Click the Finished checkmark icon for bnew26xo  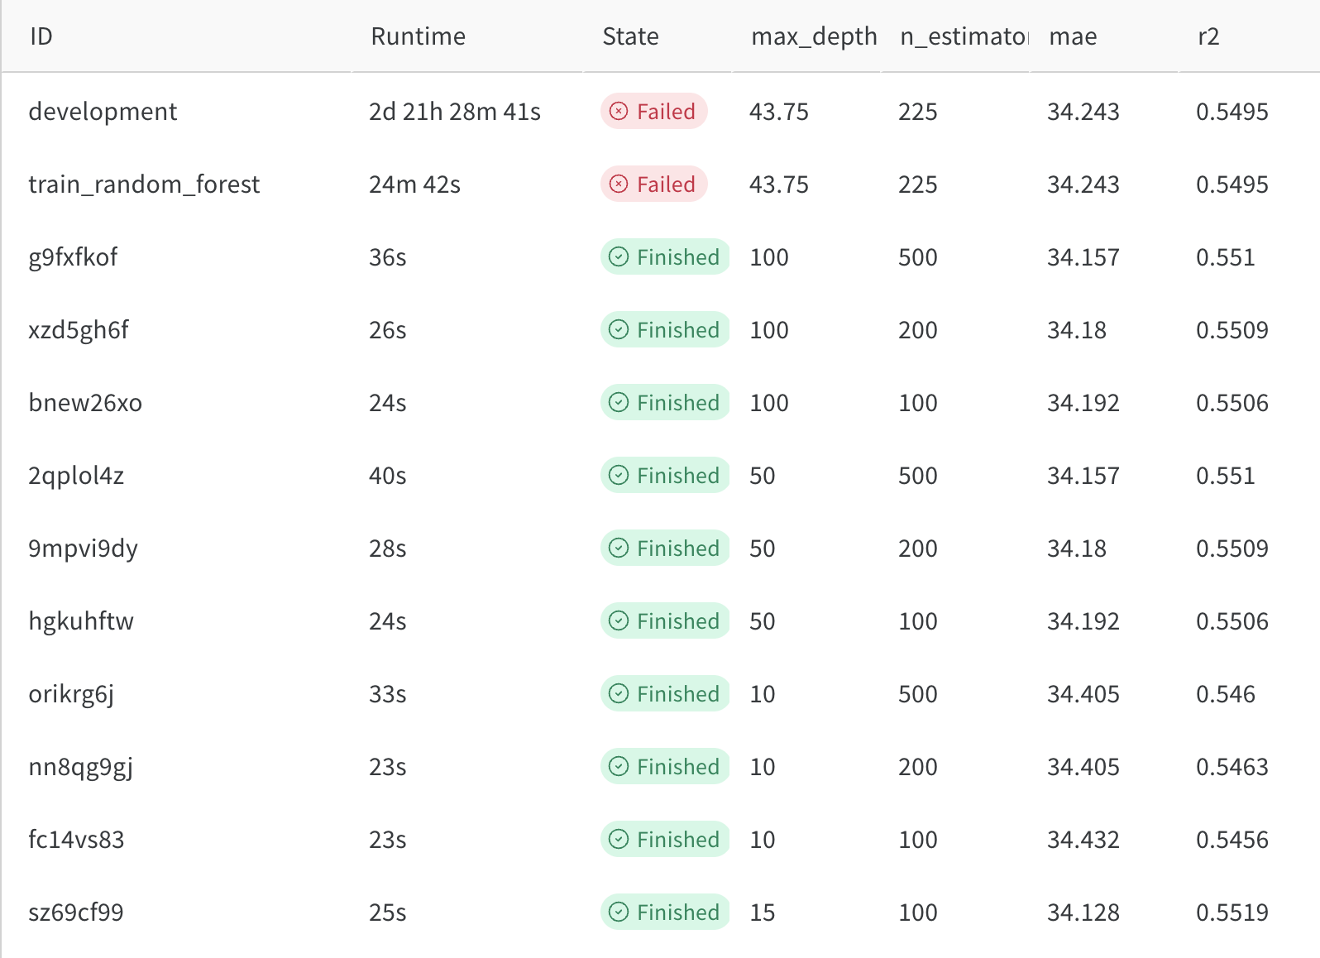click(619, 402)
